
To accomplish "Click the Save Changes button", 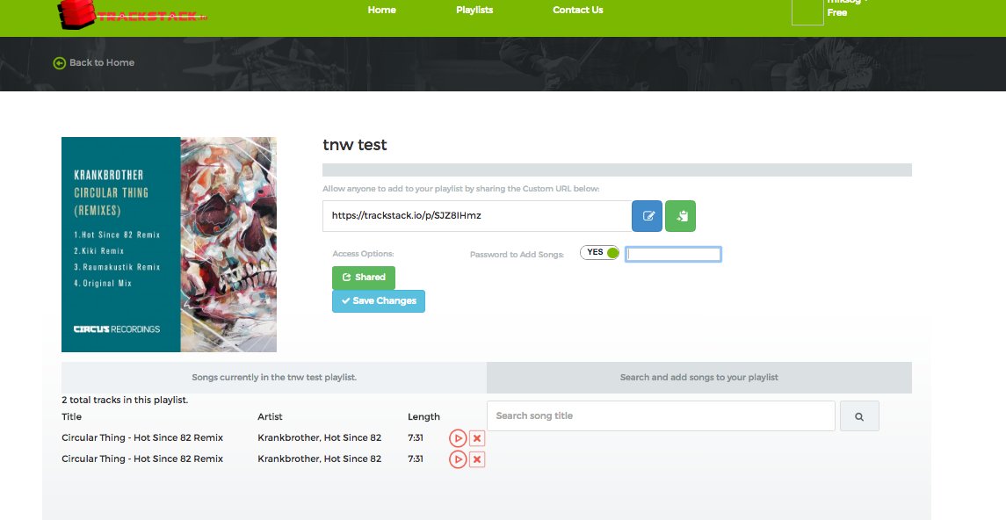I will (x=378, y=300).
